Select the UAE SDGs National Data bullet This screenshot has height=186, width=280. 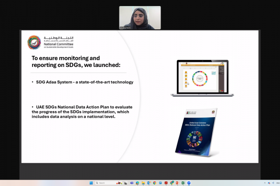pos(81,112)
